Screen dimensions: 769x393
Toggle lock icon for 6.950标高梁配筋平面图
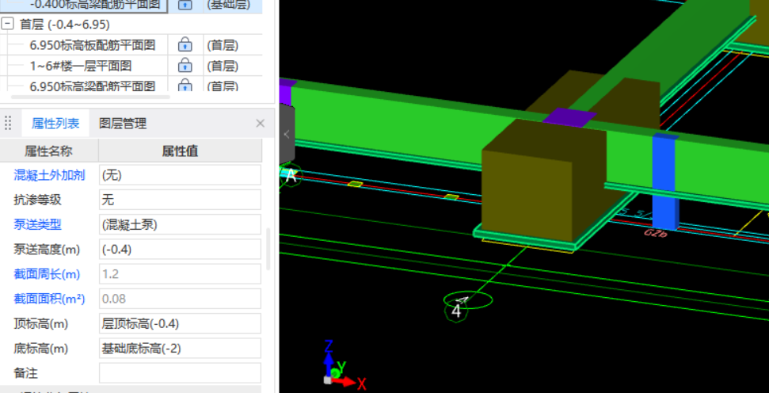[185, 86]
